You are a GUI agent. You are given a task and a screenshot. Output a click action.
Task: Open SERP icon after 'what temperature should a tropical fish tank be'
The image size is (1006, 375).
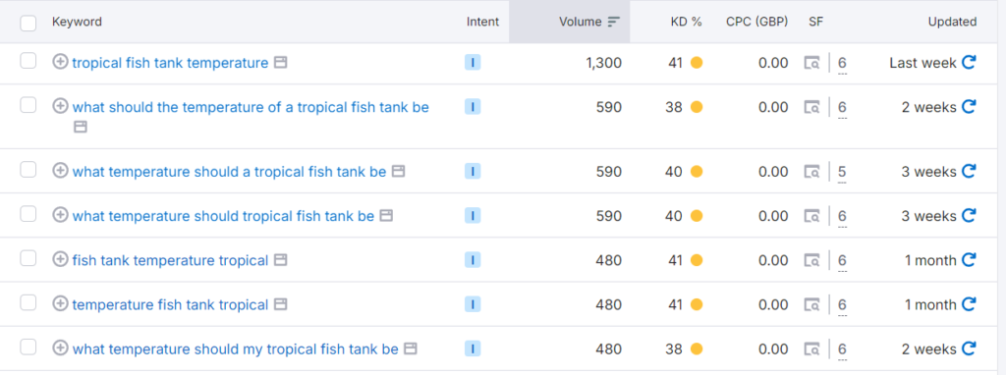point(399,172)
